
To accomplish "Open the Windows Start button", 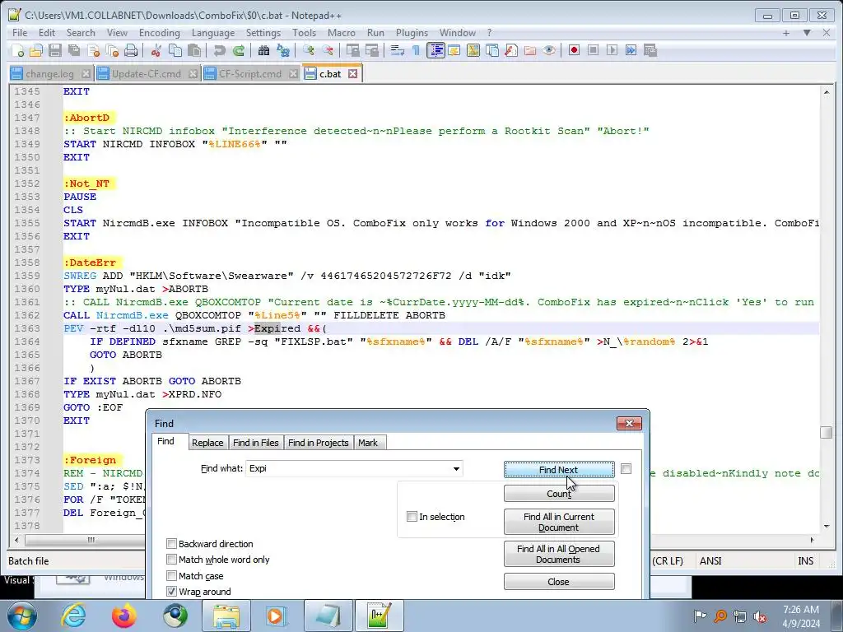I will pos(21,616).
